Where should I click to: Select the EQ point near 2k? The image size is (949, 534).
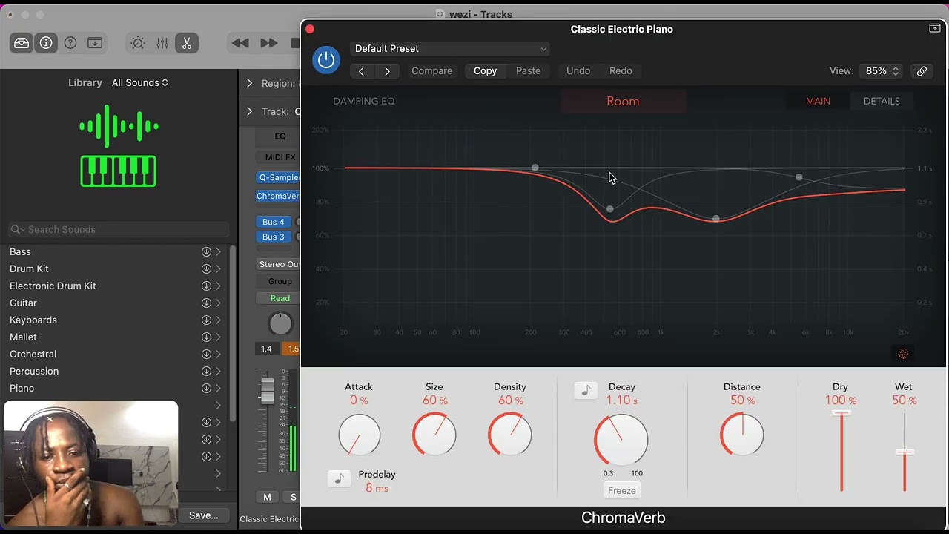coord(715,219)
